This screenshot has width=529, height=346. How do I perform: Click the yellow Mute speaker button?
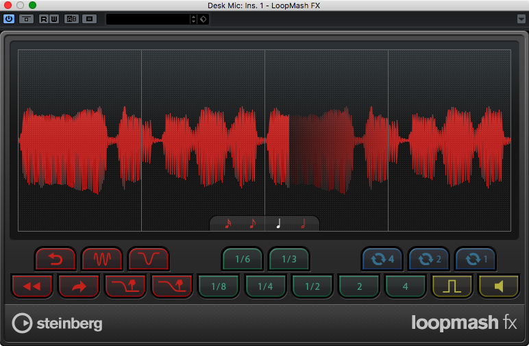click(x=499, y=286)
